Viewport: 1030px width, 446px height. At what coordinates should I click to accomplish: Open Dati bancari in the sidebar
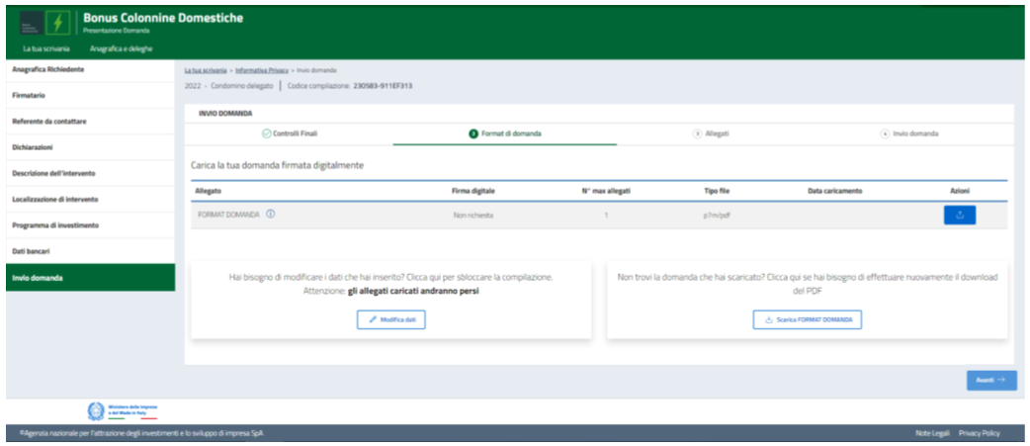point(31,251)
